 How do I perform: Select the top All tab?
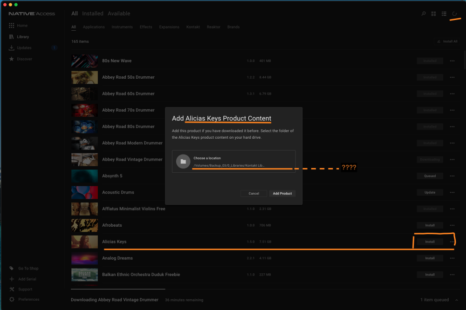[x=74, y=13]
